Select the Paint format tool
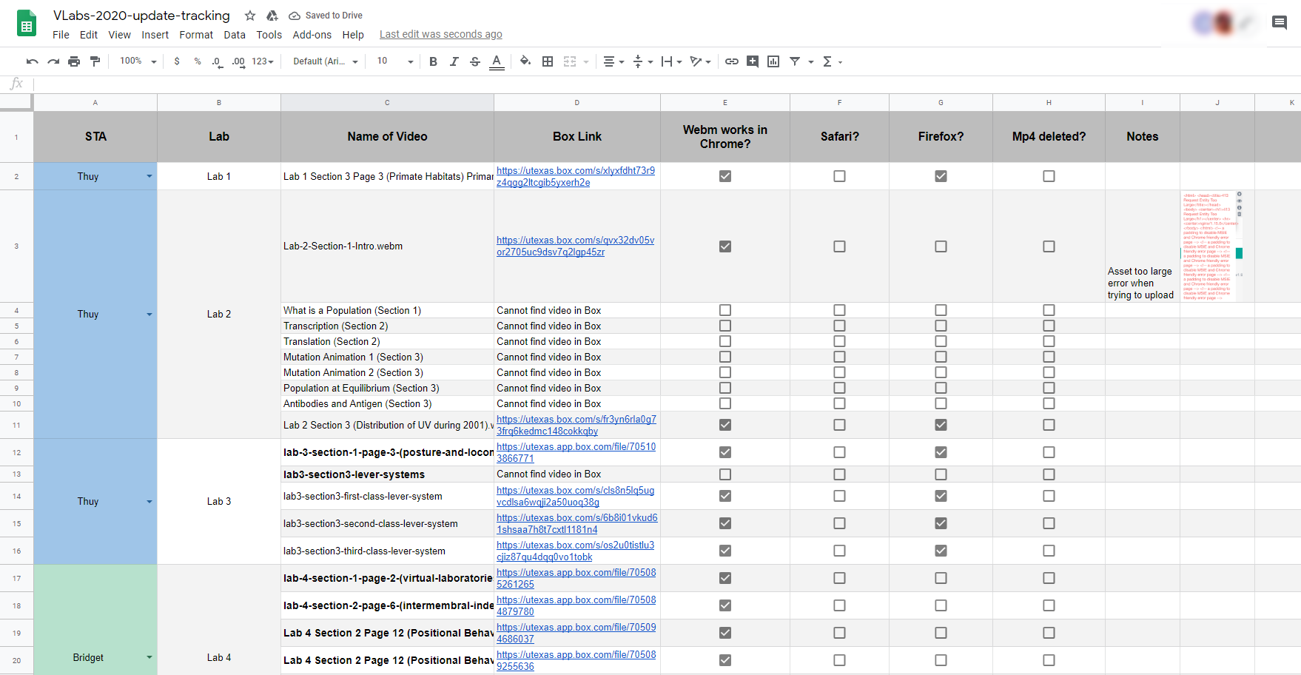The image size is (1301, 675). coord(95,61)
